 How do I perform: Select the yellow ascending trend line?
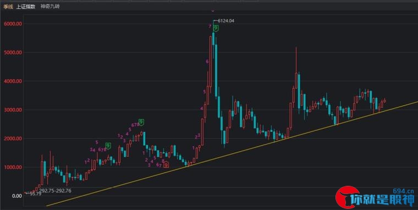tap(232, 153)
